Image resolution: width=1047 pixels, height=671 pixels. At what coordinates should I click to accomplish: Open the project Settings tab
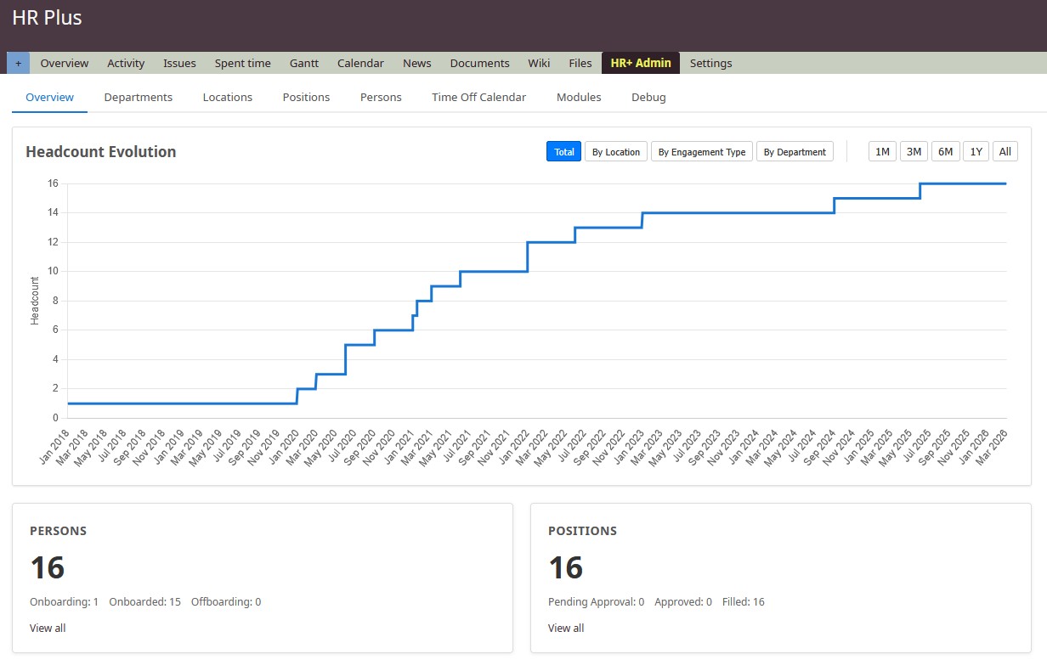click(710, 62)
